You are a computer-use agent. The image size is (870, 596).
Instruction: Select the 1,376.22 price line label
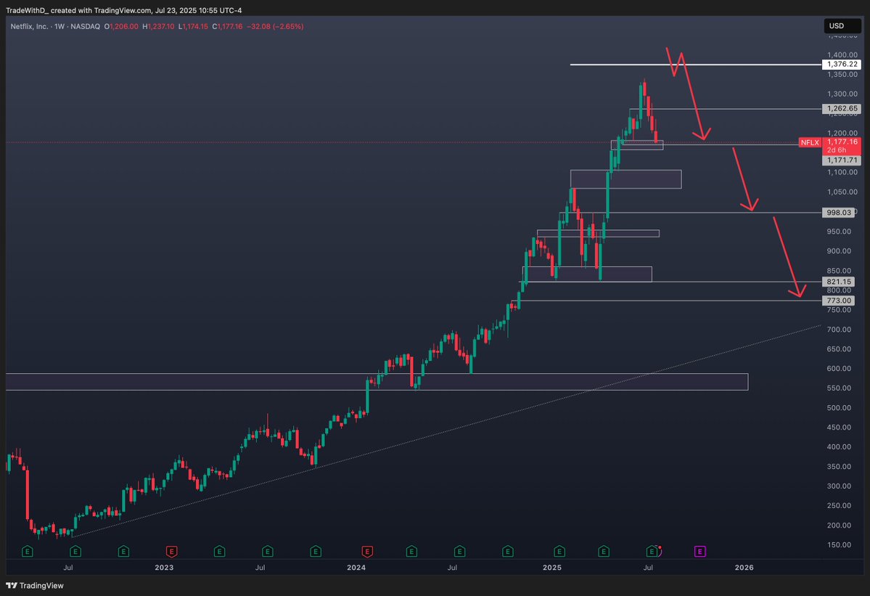841,65
